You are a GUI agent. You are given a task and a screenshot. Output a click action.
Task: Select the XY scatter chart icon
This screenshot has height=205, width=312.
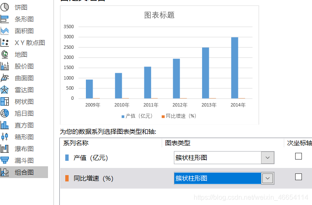[5, 43]
